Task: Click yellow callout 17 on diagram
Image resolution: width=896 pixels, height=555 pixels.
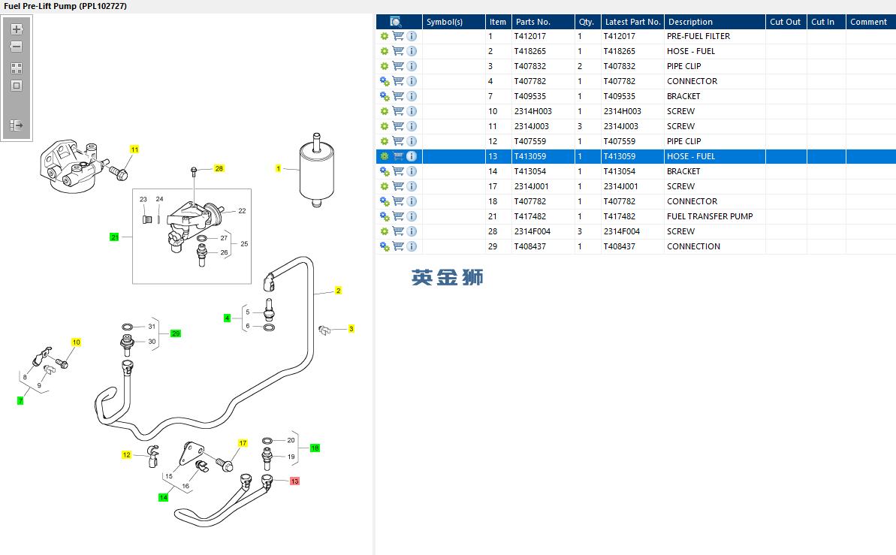Action: tap(243, 443)
